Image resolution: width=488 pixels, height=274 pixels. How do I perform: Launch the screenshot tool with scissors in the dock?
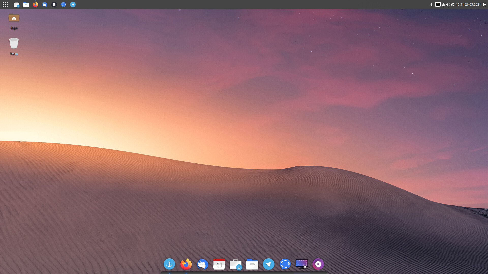tap(302, 264)
